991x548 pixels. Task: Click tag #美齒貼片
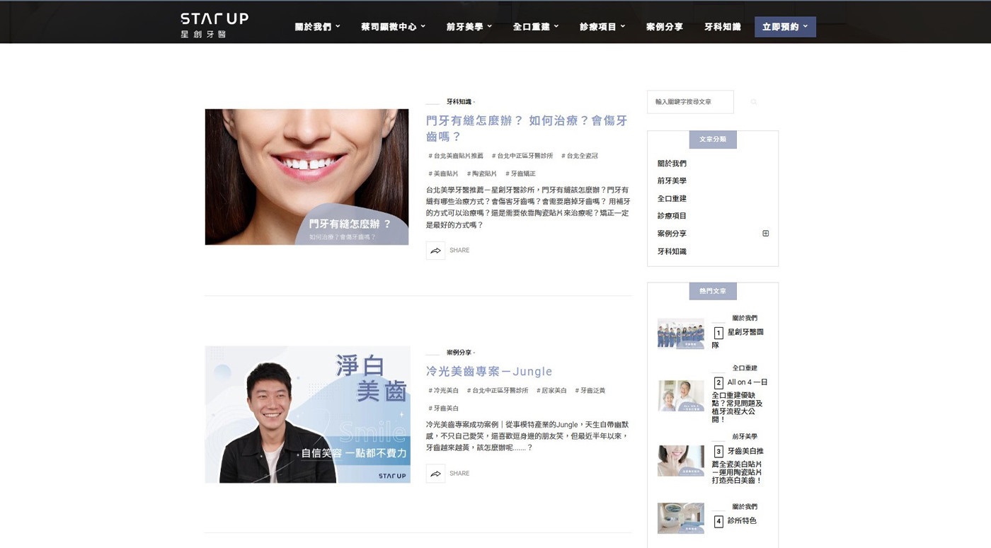click(443, 173)
